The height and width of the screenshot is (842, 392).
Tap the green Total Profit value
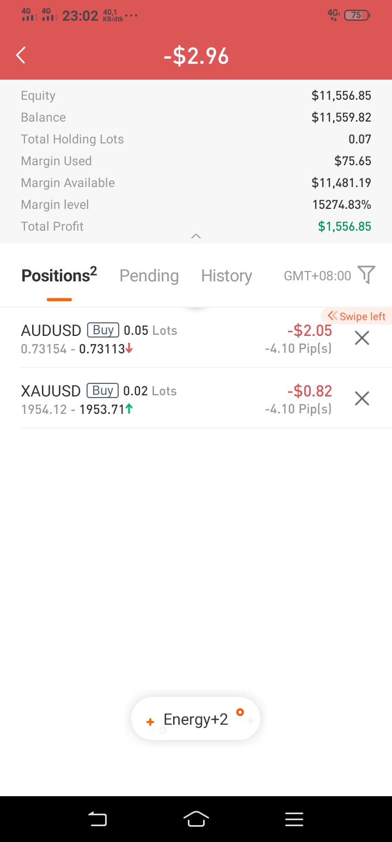tap(345, 226)
